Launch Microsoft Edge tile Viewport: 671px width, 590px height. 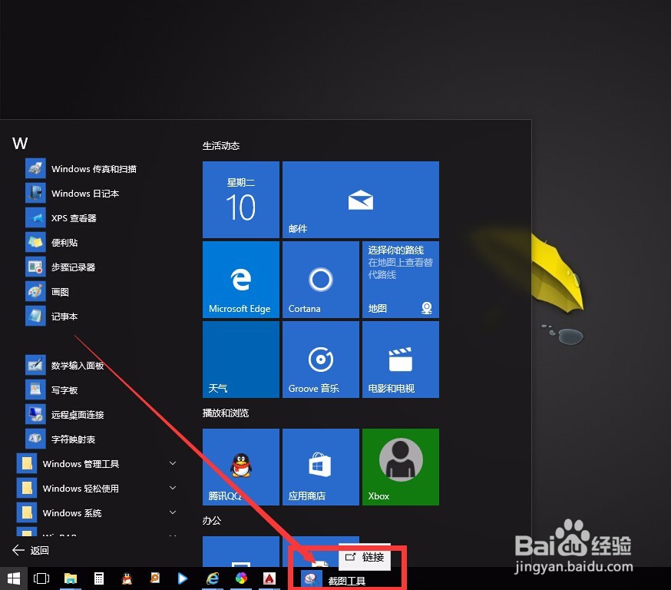241,280
